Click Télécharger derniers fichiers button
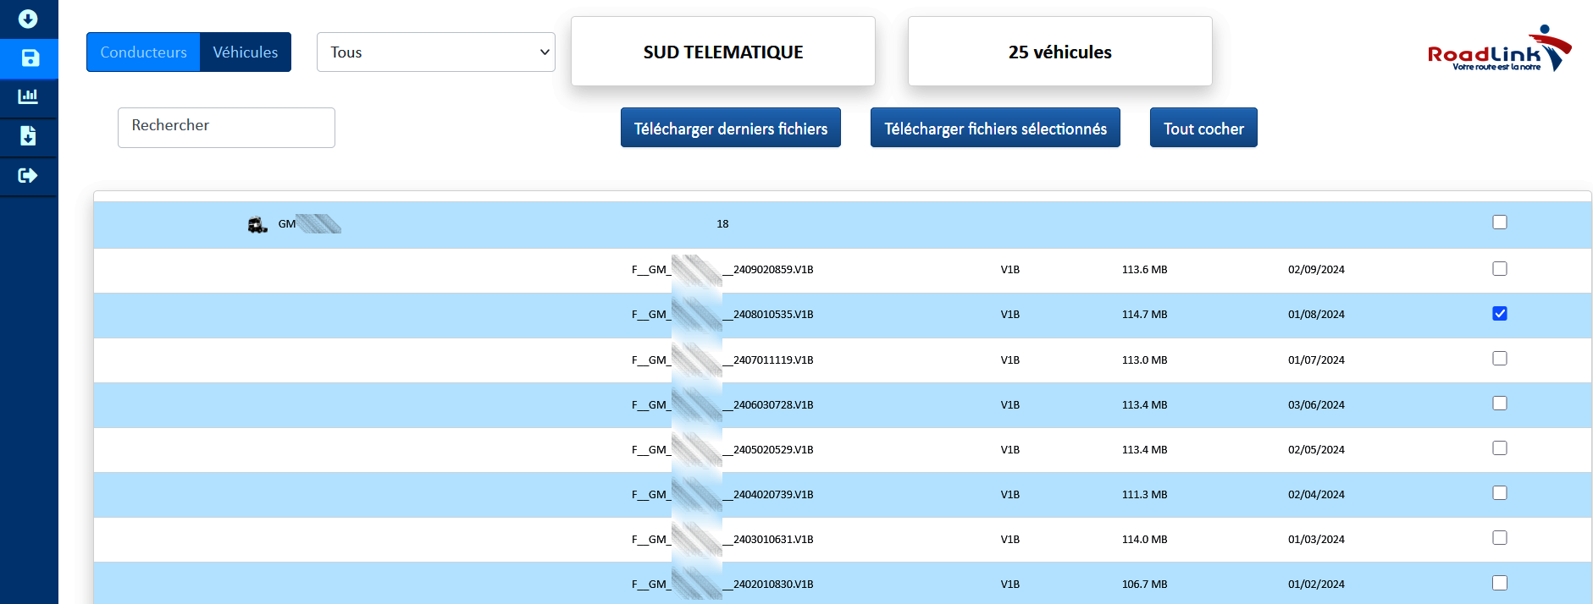Screen dimensions: 1593x604 (x=731, y=128)
